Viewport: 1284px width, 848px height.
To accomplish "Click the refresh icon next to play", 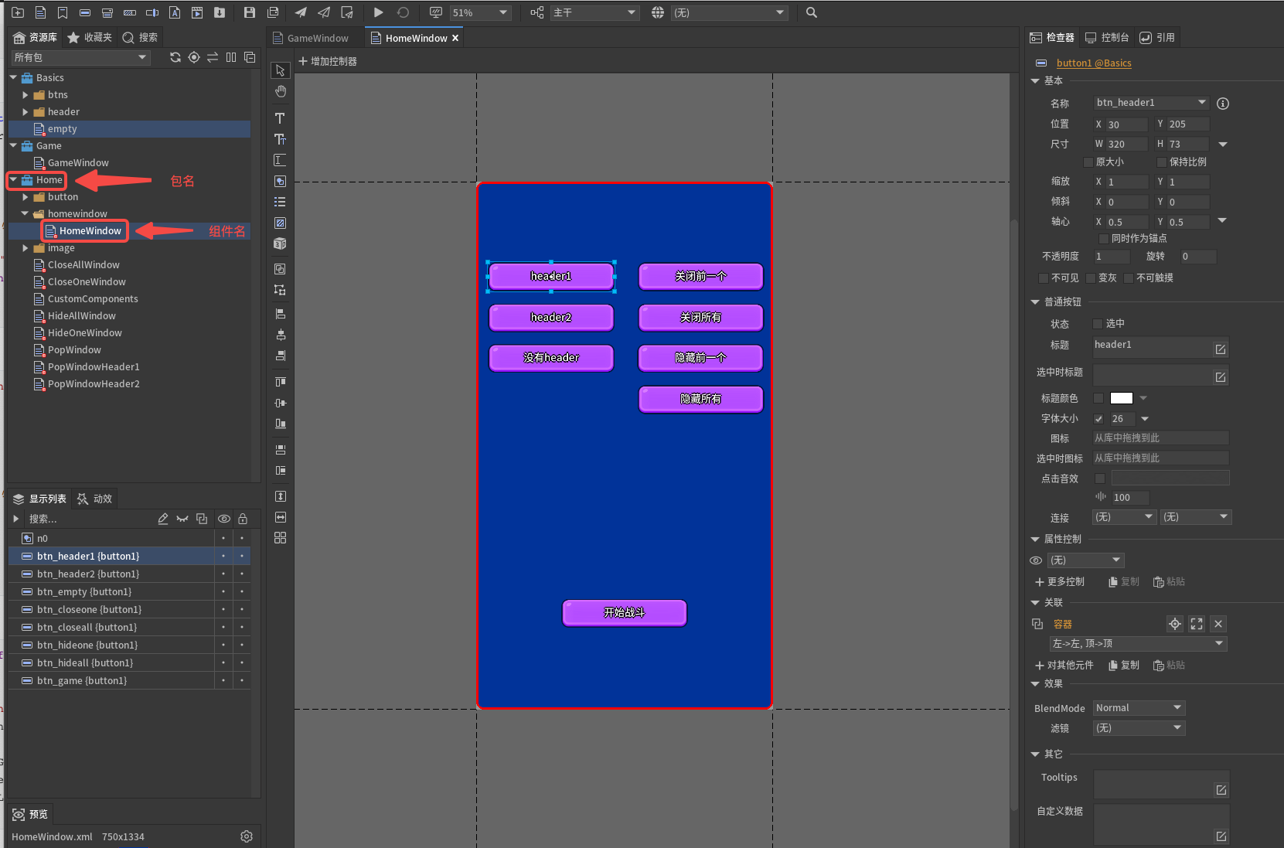I will (x=403, y=12).
